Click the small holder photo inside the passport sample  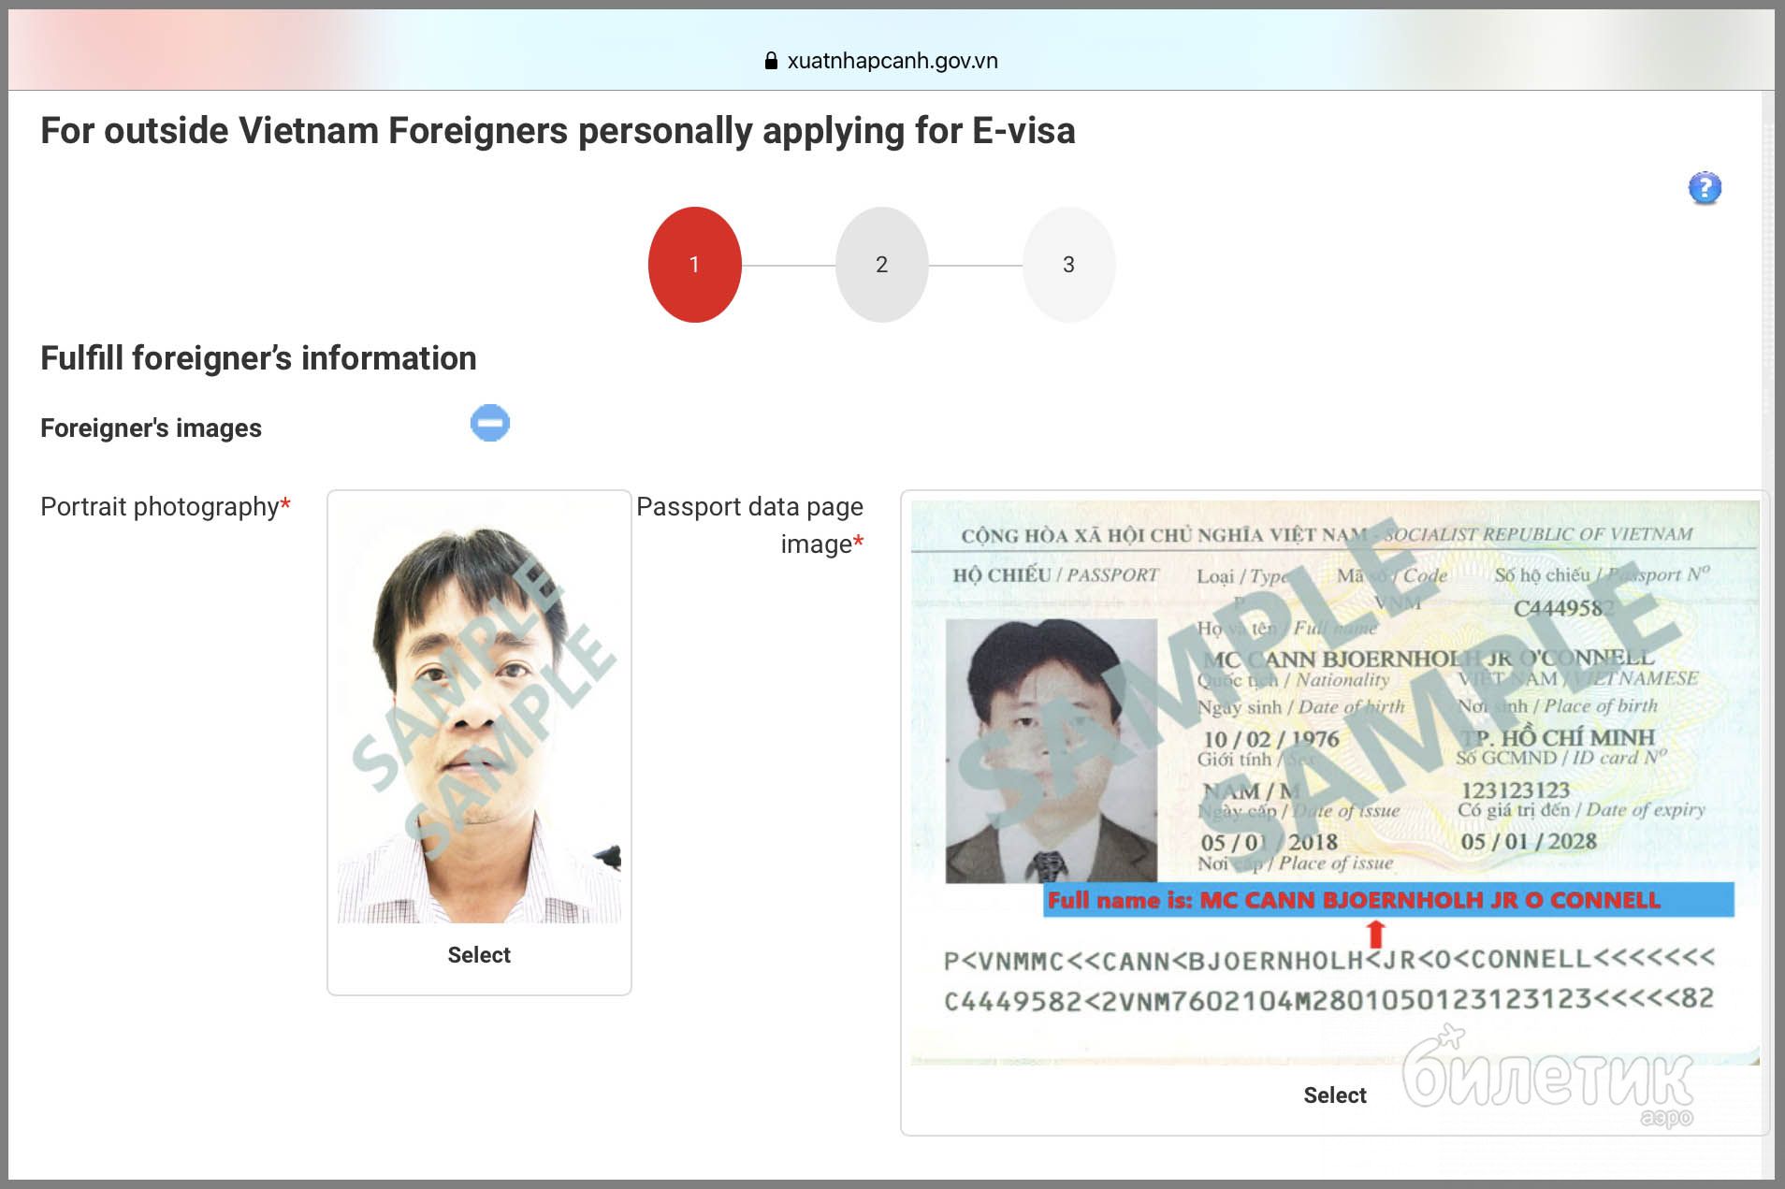coord(1052,750)
